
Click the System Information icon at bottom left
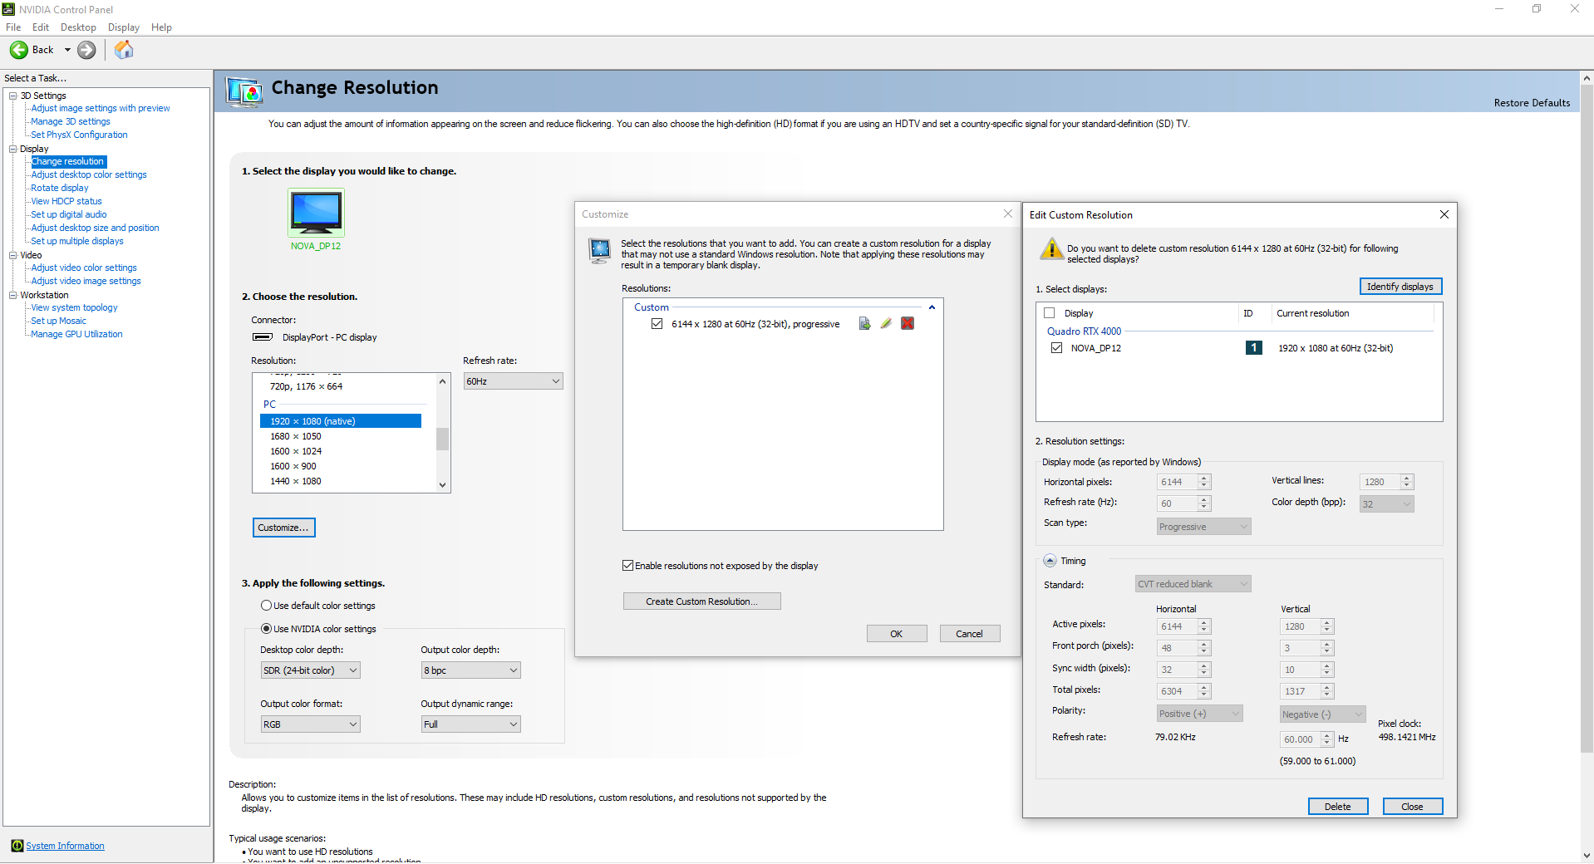(17, 845)
